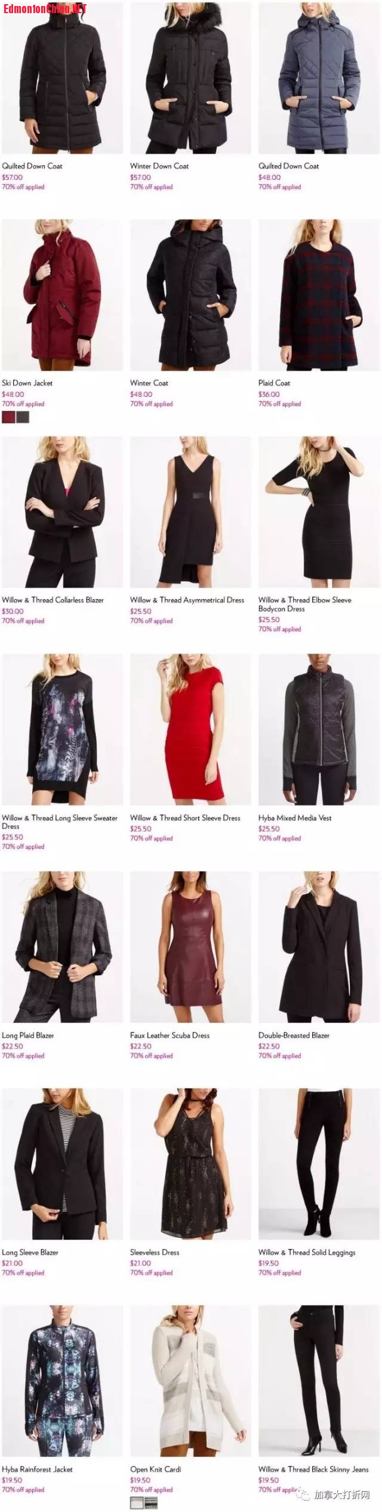Open the Long Sleeve Blazer product link
Screen dimensions: 382x1512
point(30,1253)
